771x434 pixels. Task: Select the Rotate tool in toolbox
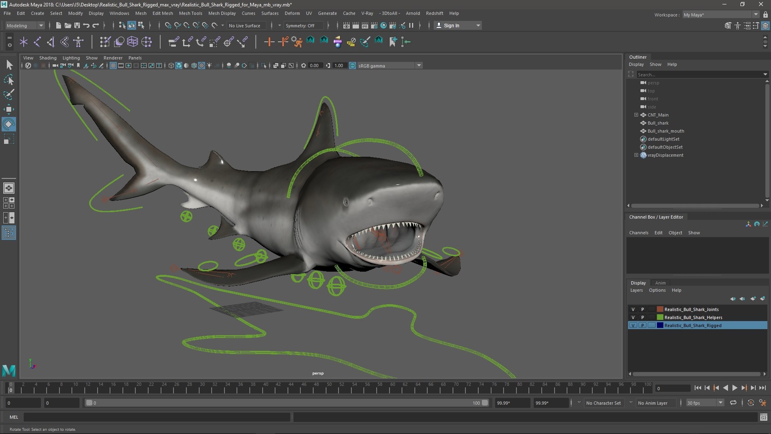tap(9, 124)
